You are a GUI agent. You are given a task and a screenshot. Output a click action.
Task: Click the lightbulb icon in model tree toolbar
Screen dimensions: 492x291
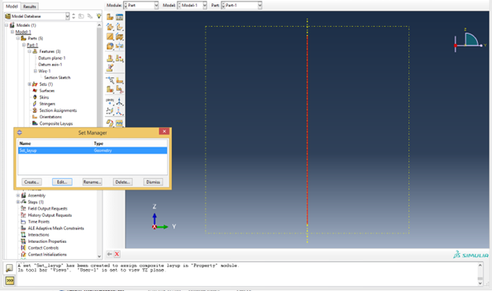coord(99,16)
